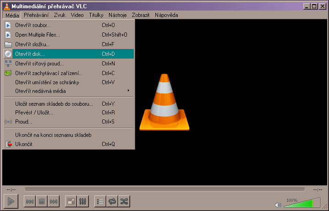Click the large VLC cone in the video area
The width and height of the screenshot is (329, 211).
(x=164, y=102)
